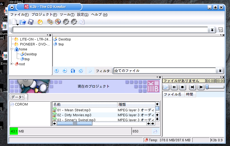
Task: Go to home folder in file browser
Action: pyautogui.click(x=73, y=71)
